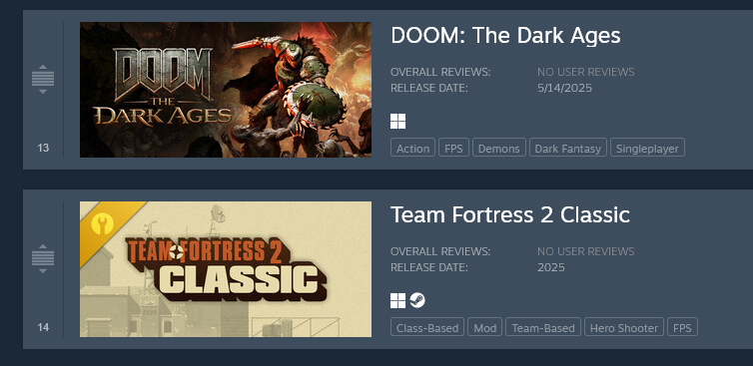Select the Dark Fantasy tag

568,148
